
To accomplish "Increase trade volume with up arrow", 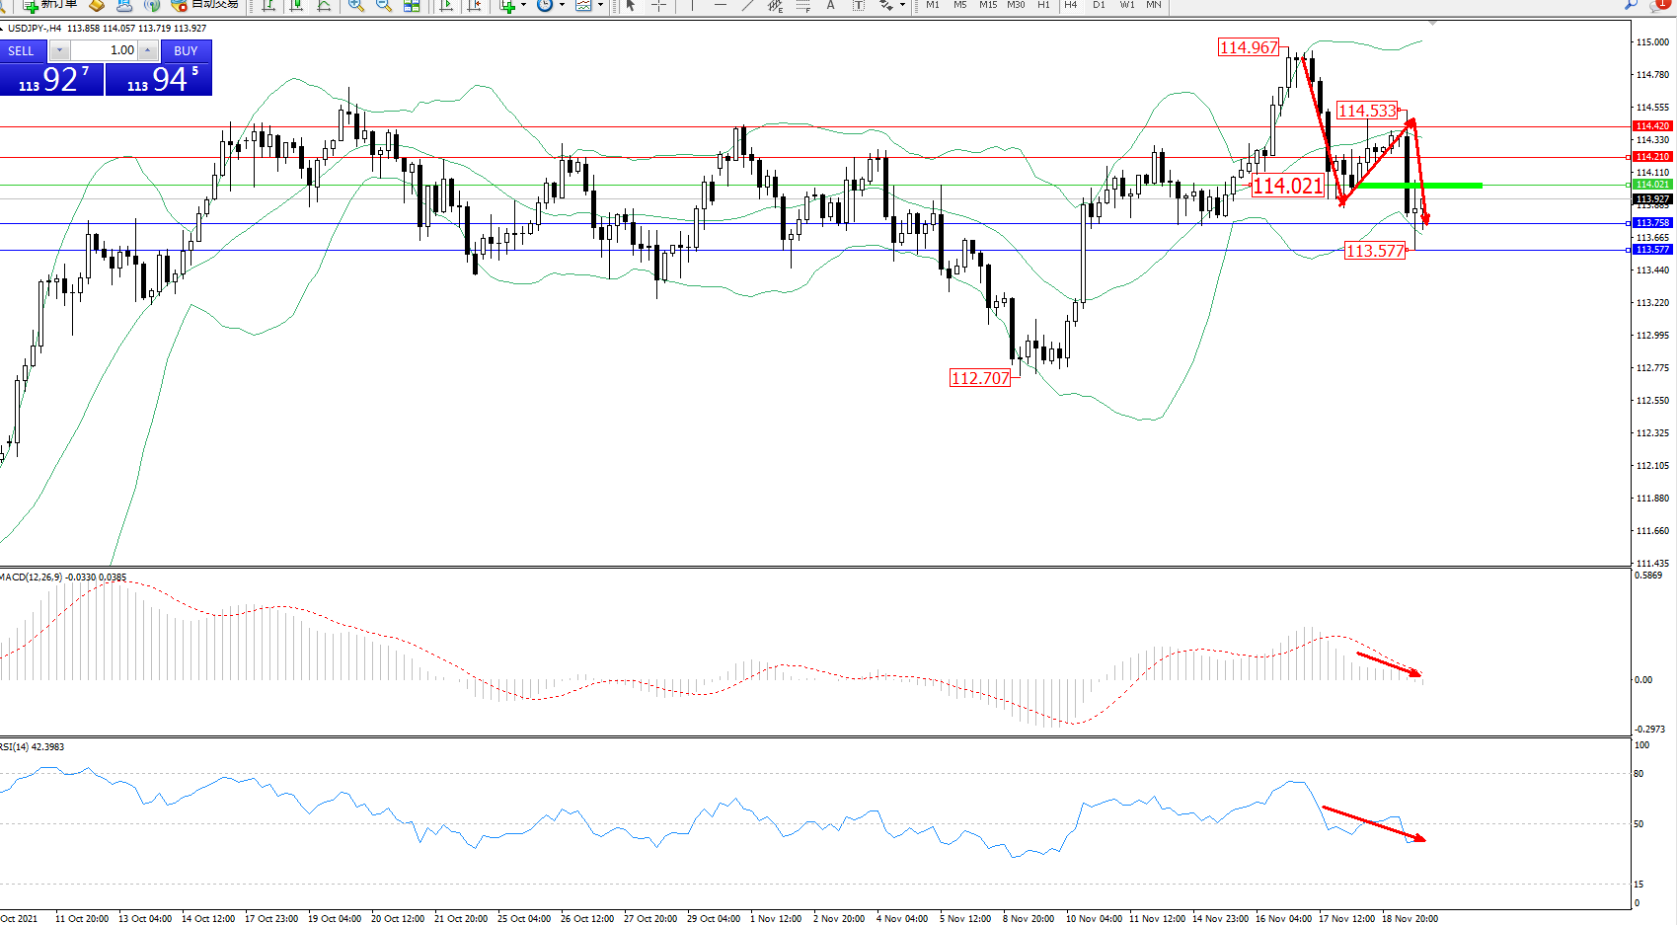I will [x=148, y=50].
